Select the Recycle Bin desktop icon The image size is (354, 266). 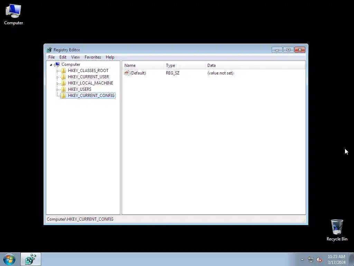[x=337, y=230]
